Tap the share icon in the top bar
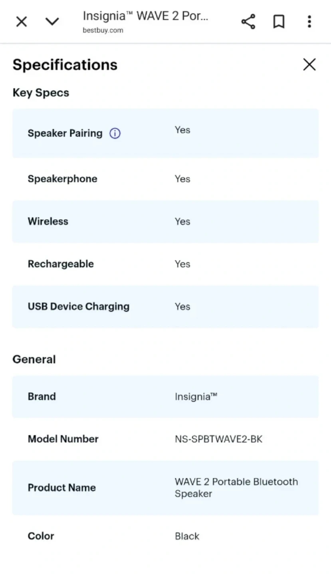Viewport: 331px width, 574px height. pyautogui.click(x=248, y=22)
